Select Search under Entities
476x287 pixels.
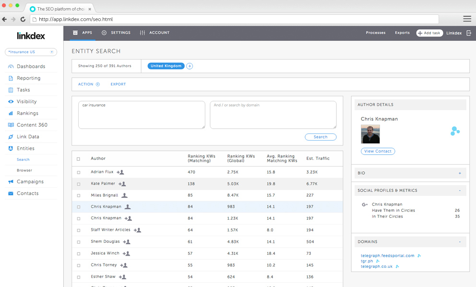point(23,160)
